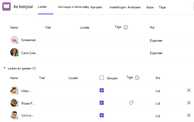The width and height of the screenshot is (194, 122).
Task: Uncheck the Dempen checkbox for Rosie P
Action: tap(102, 103)
